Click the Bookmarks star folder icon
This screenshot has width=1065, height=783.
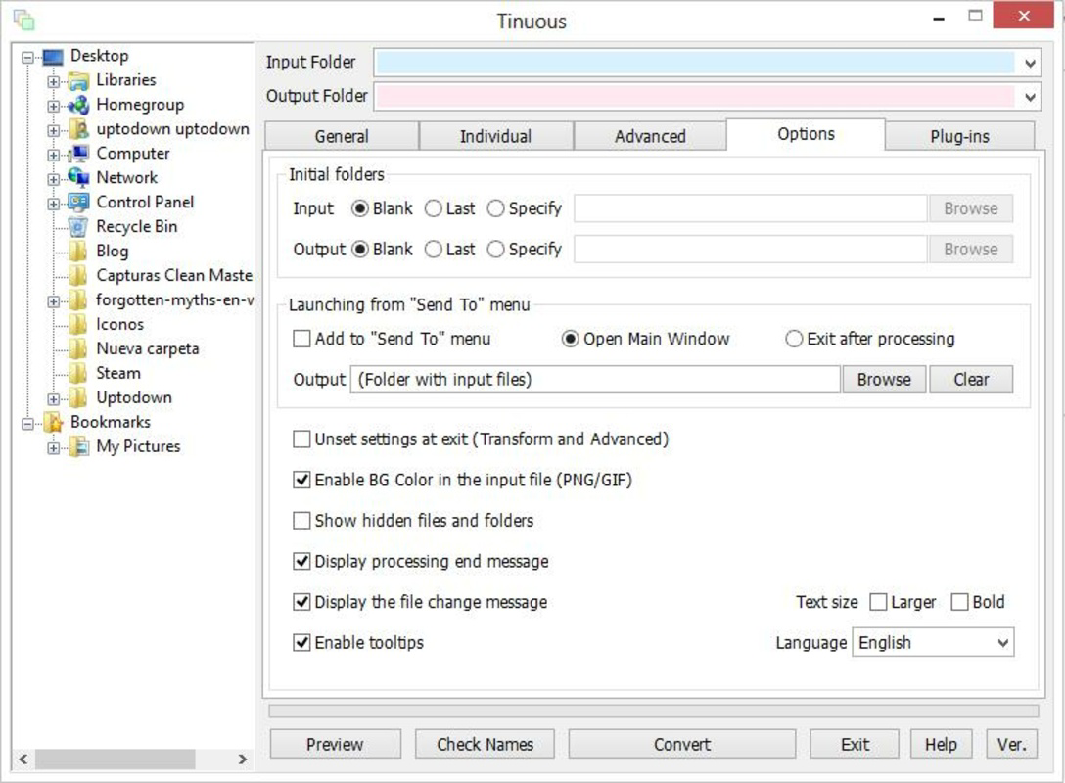pyautogui.click(x=53, y=423)
